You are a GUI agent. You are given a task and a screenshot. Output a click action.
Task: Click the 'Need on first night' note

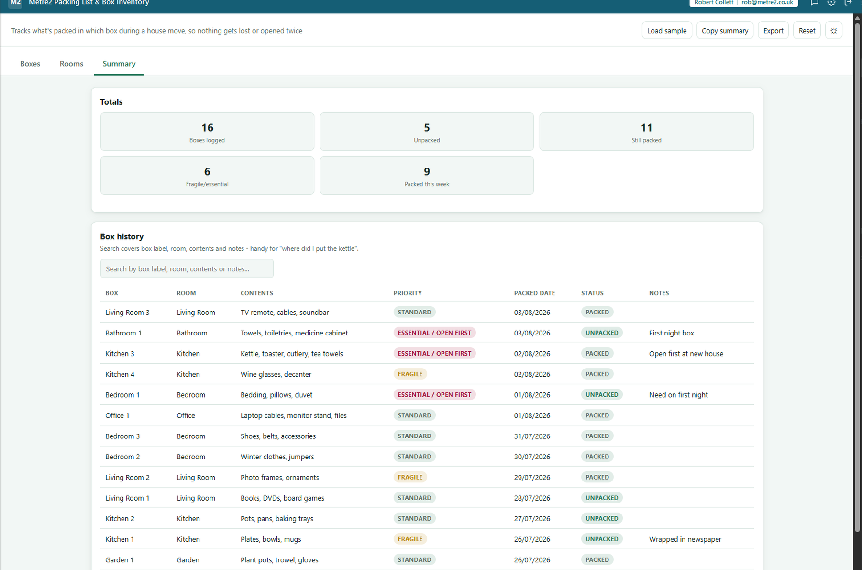(678, 395)
